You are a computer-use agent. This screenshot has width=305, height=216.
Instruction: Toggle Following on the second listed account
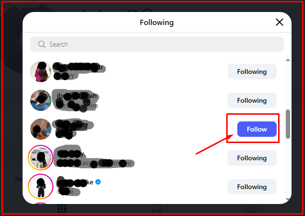[x=252, y=100]
